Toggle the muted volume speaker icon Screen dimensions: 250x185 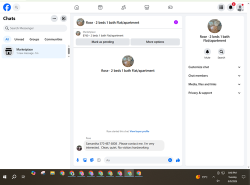(218, 180)
